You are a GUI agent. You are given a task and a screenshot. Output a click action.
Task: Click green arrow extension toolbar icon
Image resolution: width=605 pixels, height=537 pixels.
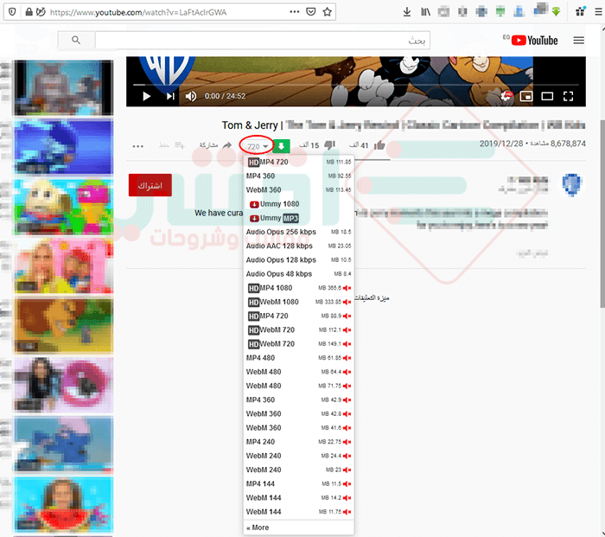click(x=556, y=11)
